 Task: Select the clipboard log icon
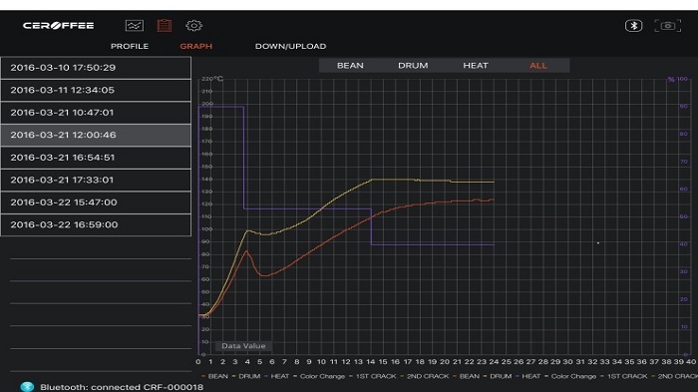click(x=165, y=25)
